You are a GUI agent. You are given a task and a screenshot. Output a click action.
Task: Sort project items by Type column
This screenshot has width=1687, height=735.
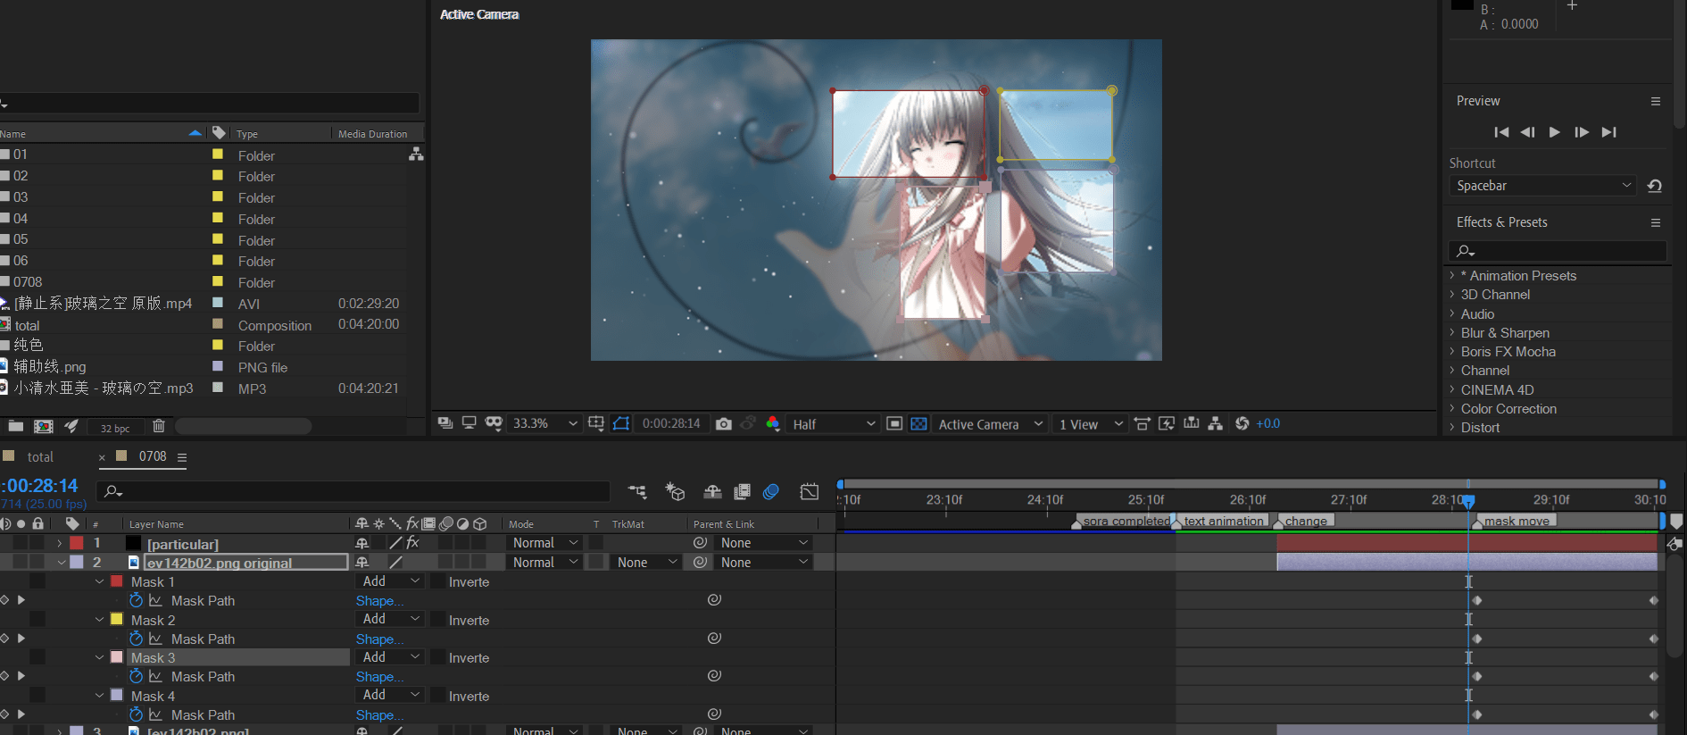pyautogui.click(x=247, y=134)
